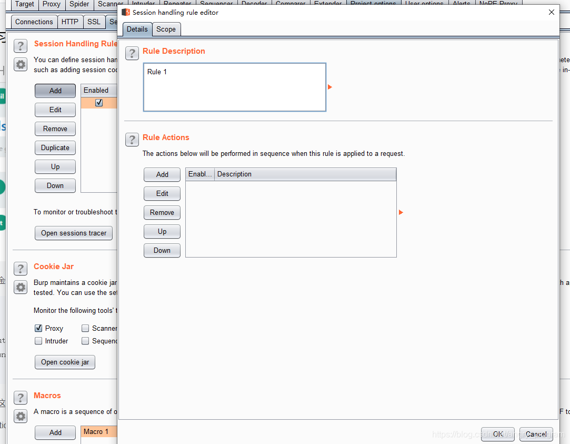570x444 pixels.
Task: Open help for Cookie Jar section
Action: pyautogui.click(x=21, y=269)
